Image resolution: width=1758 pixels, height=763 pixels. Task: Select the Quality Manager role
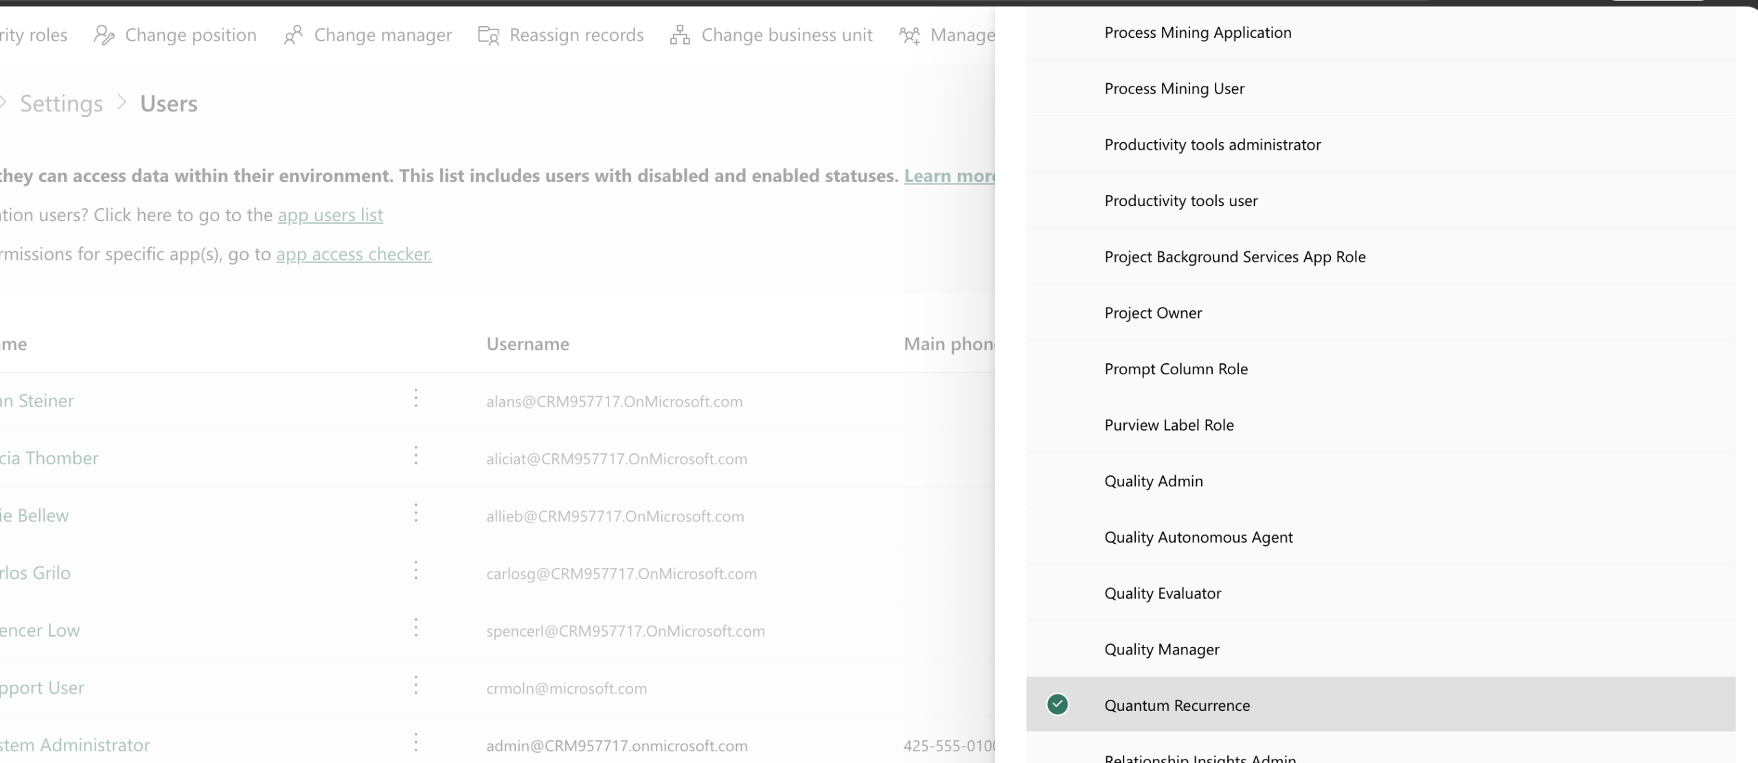coord(1161,649)
